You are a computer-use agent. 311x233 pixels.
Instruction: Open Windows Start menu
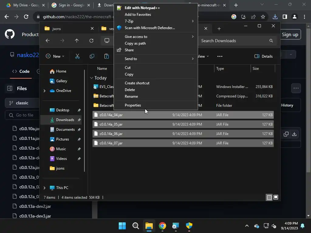tap(122, 225)
